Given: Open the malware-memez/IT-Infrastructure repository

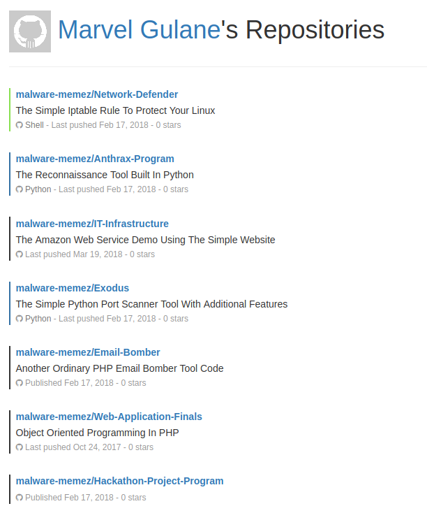Looking at the screenshot, I should (x=92, y=224).
